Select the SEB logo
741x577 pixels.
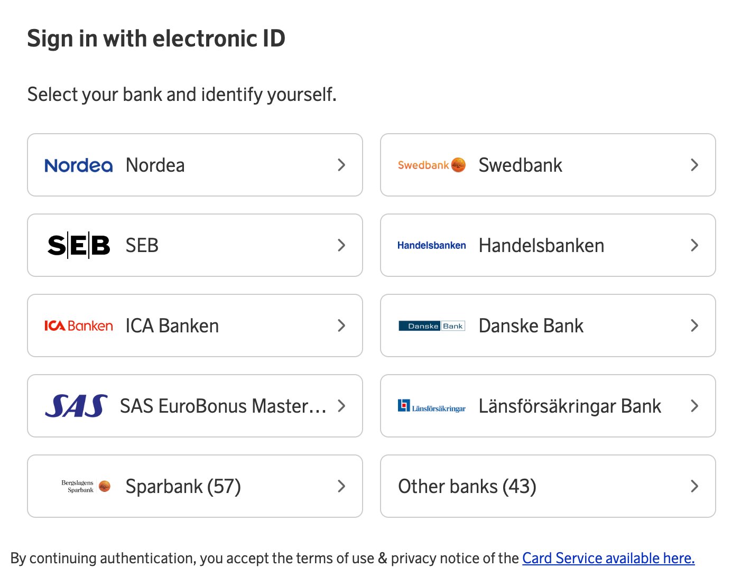(x=78, y=245)
